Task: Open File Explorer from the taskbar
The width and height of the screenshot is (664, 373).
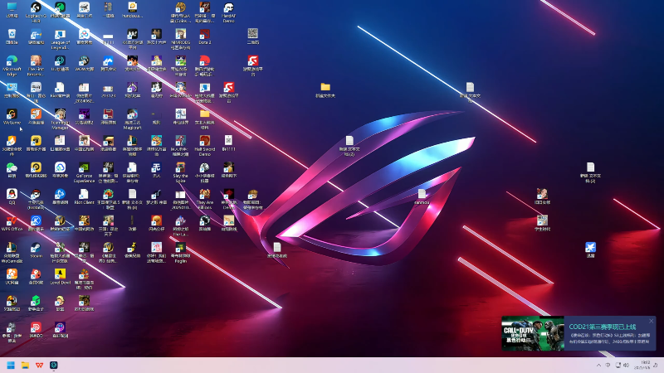Action: (25, 365)
